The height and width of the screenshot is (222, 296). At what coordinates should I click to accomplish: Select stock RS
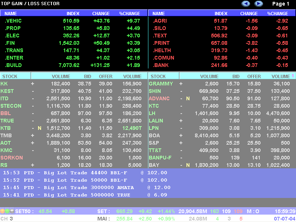4,165
